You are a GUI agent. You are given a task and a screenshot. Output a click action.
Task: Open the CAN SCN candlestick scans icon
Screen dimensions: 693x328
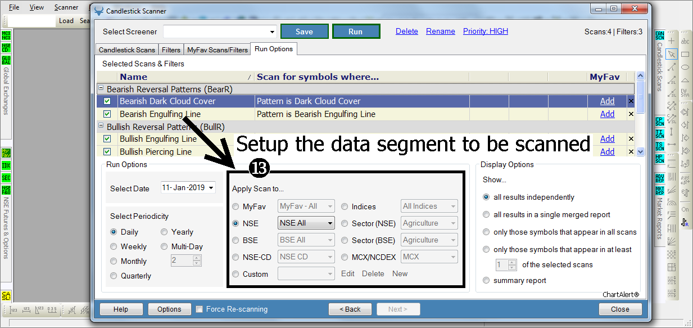point(660,35)
